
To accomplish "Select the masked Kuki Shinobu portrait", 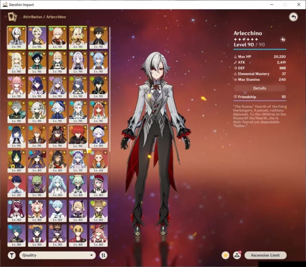I will 37,186.
